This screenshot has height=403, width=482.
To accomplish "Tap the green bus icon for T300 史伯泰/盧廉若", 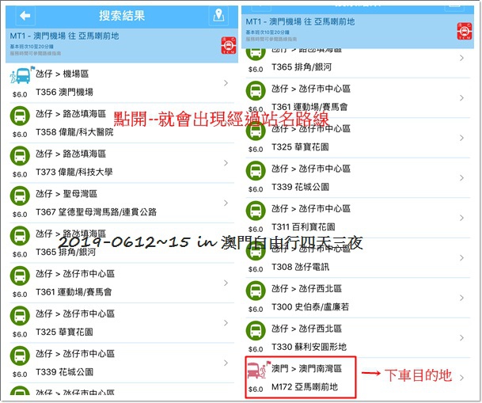I will point(256,291).
